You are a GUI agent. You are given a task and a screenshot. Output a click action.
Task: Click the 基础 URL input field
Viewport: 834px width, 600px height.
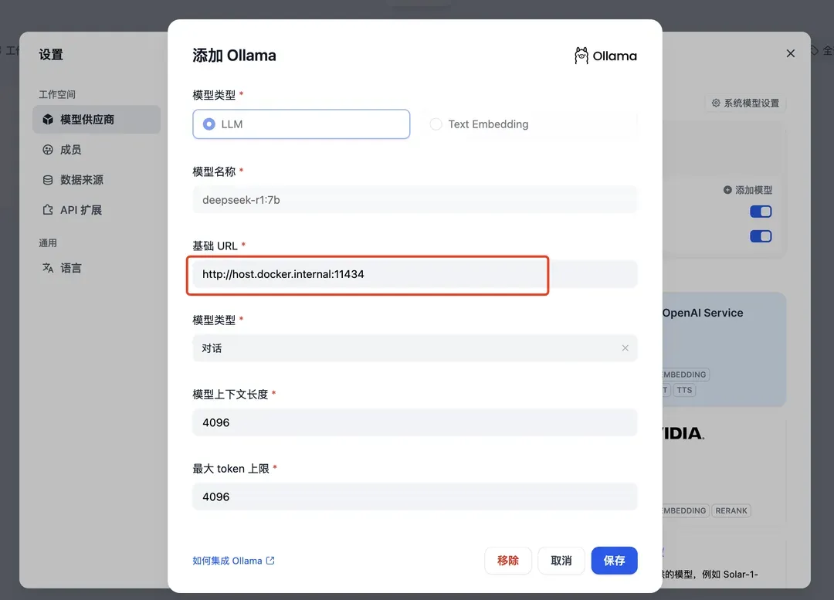tap(415, 274)
